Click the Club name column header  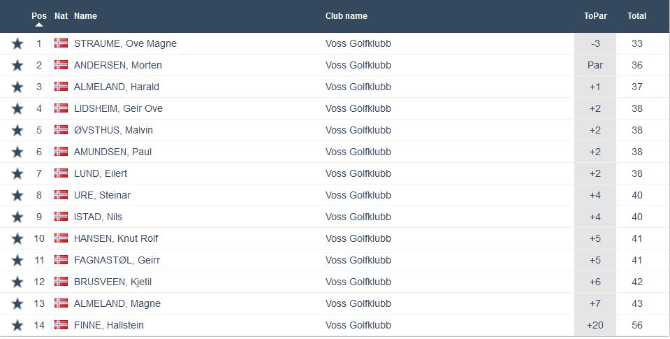point(346,16)
